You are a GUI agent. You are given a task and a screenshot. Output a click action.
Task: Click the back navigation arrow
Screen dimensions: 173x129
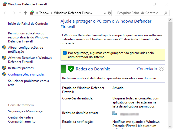[6, 13]
